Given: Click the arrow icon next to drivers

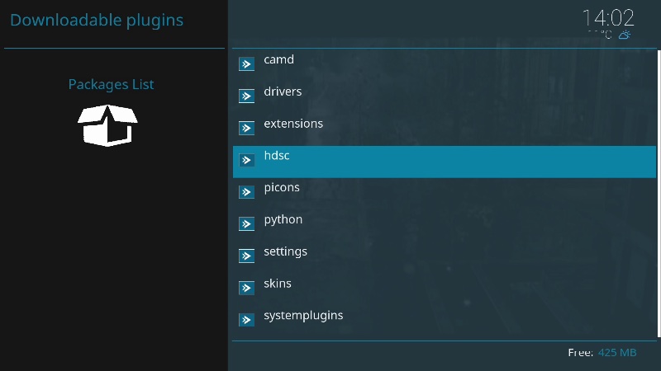Looking at the screenshot, I should coord(246,96).
